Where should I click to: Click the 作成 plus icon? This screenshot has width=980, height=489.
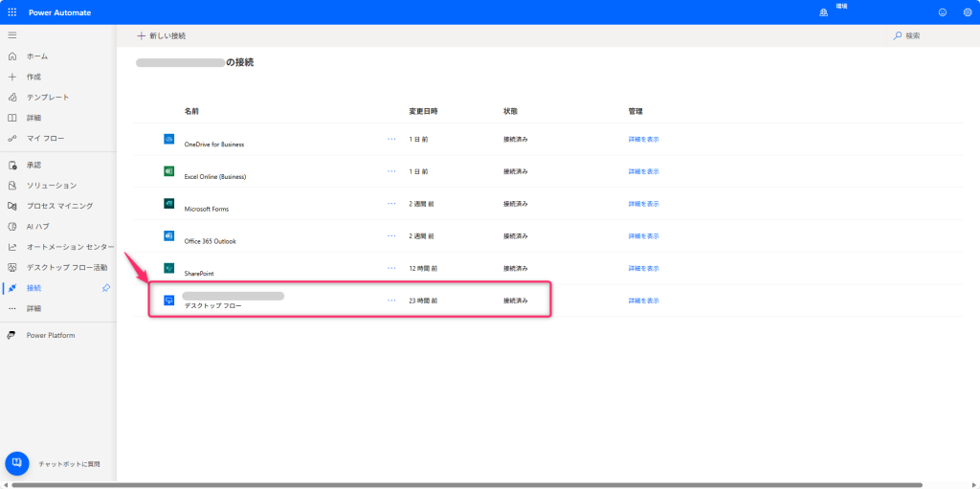tap(11, 77)
